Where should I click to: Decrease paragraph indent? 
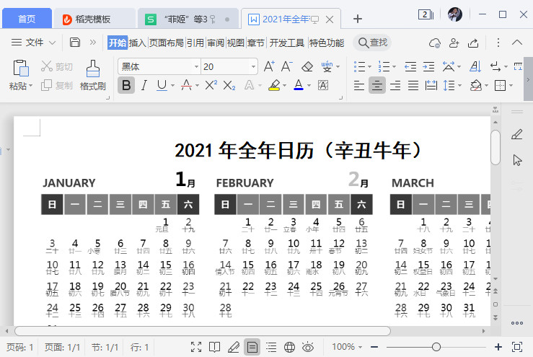click(x=410, y=66)
